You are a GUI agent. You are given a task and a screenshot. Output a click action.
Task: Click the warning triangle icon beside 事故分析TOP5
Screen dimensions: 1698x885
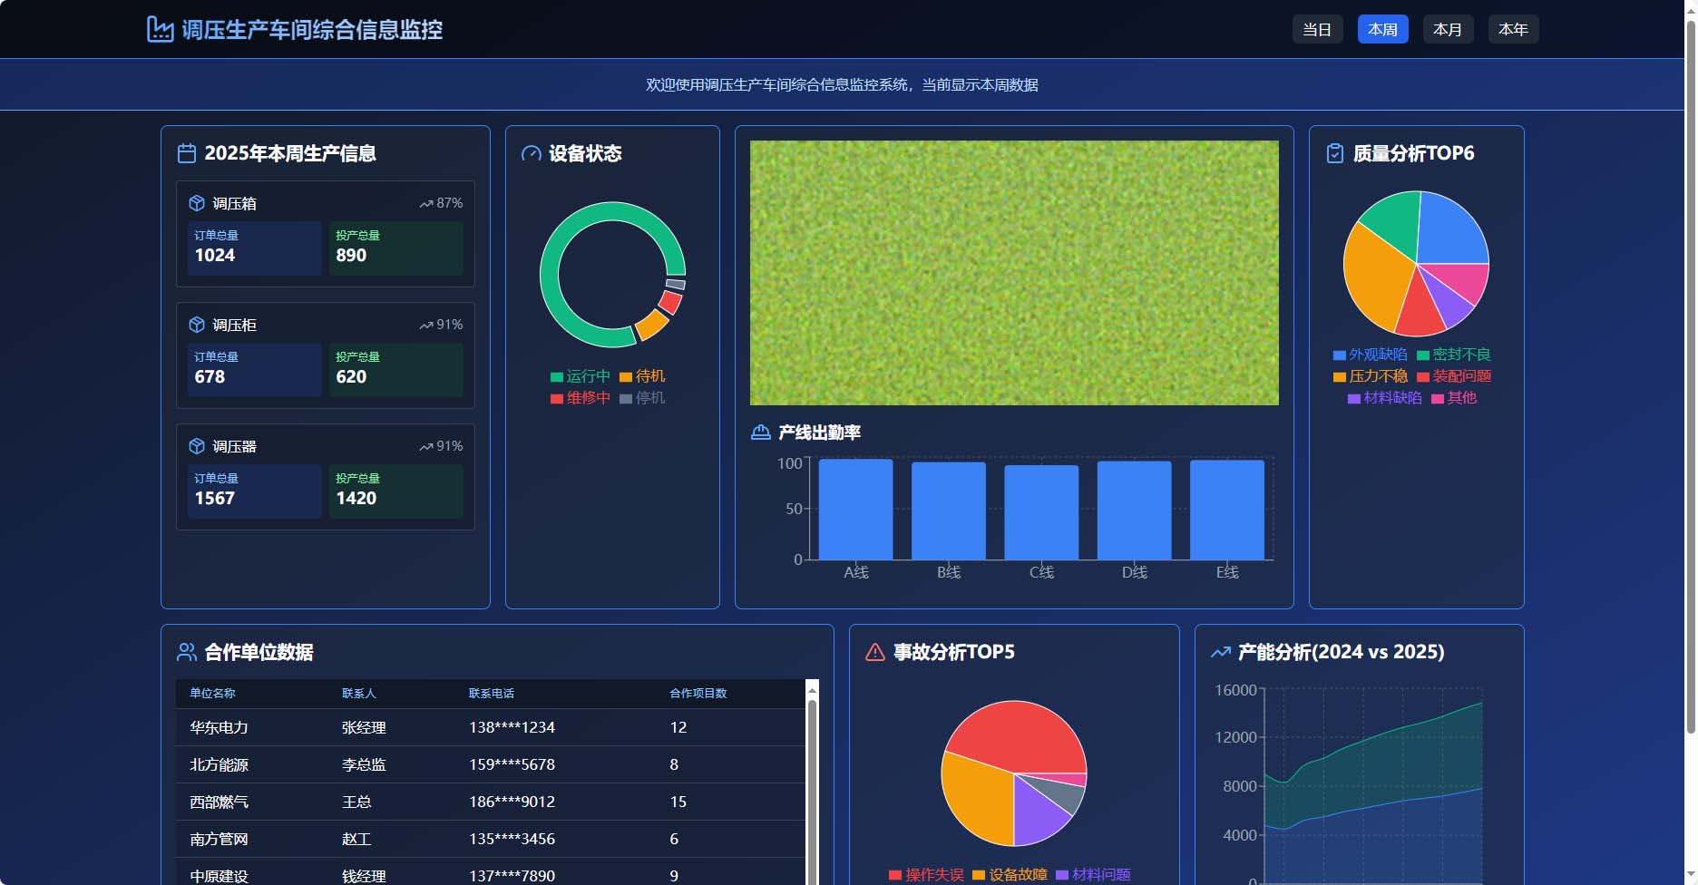(x=875, y=652)
